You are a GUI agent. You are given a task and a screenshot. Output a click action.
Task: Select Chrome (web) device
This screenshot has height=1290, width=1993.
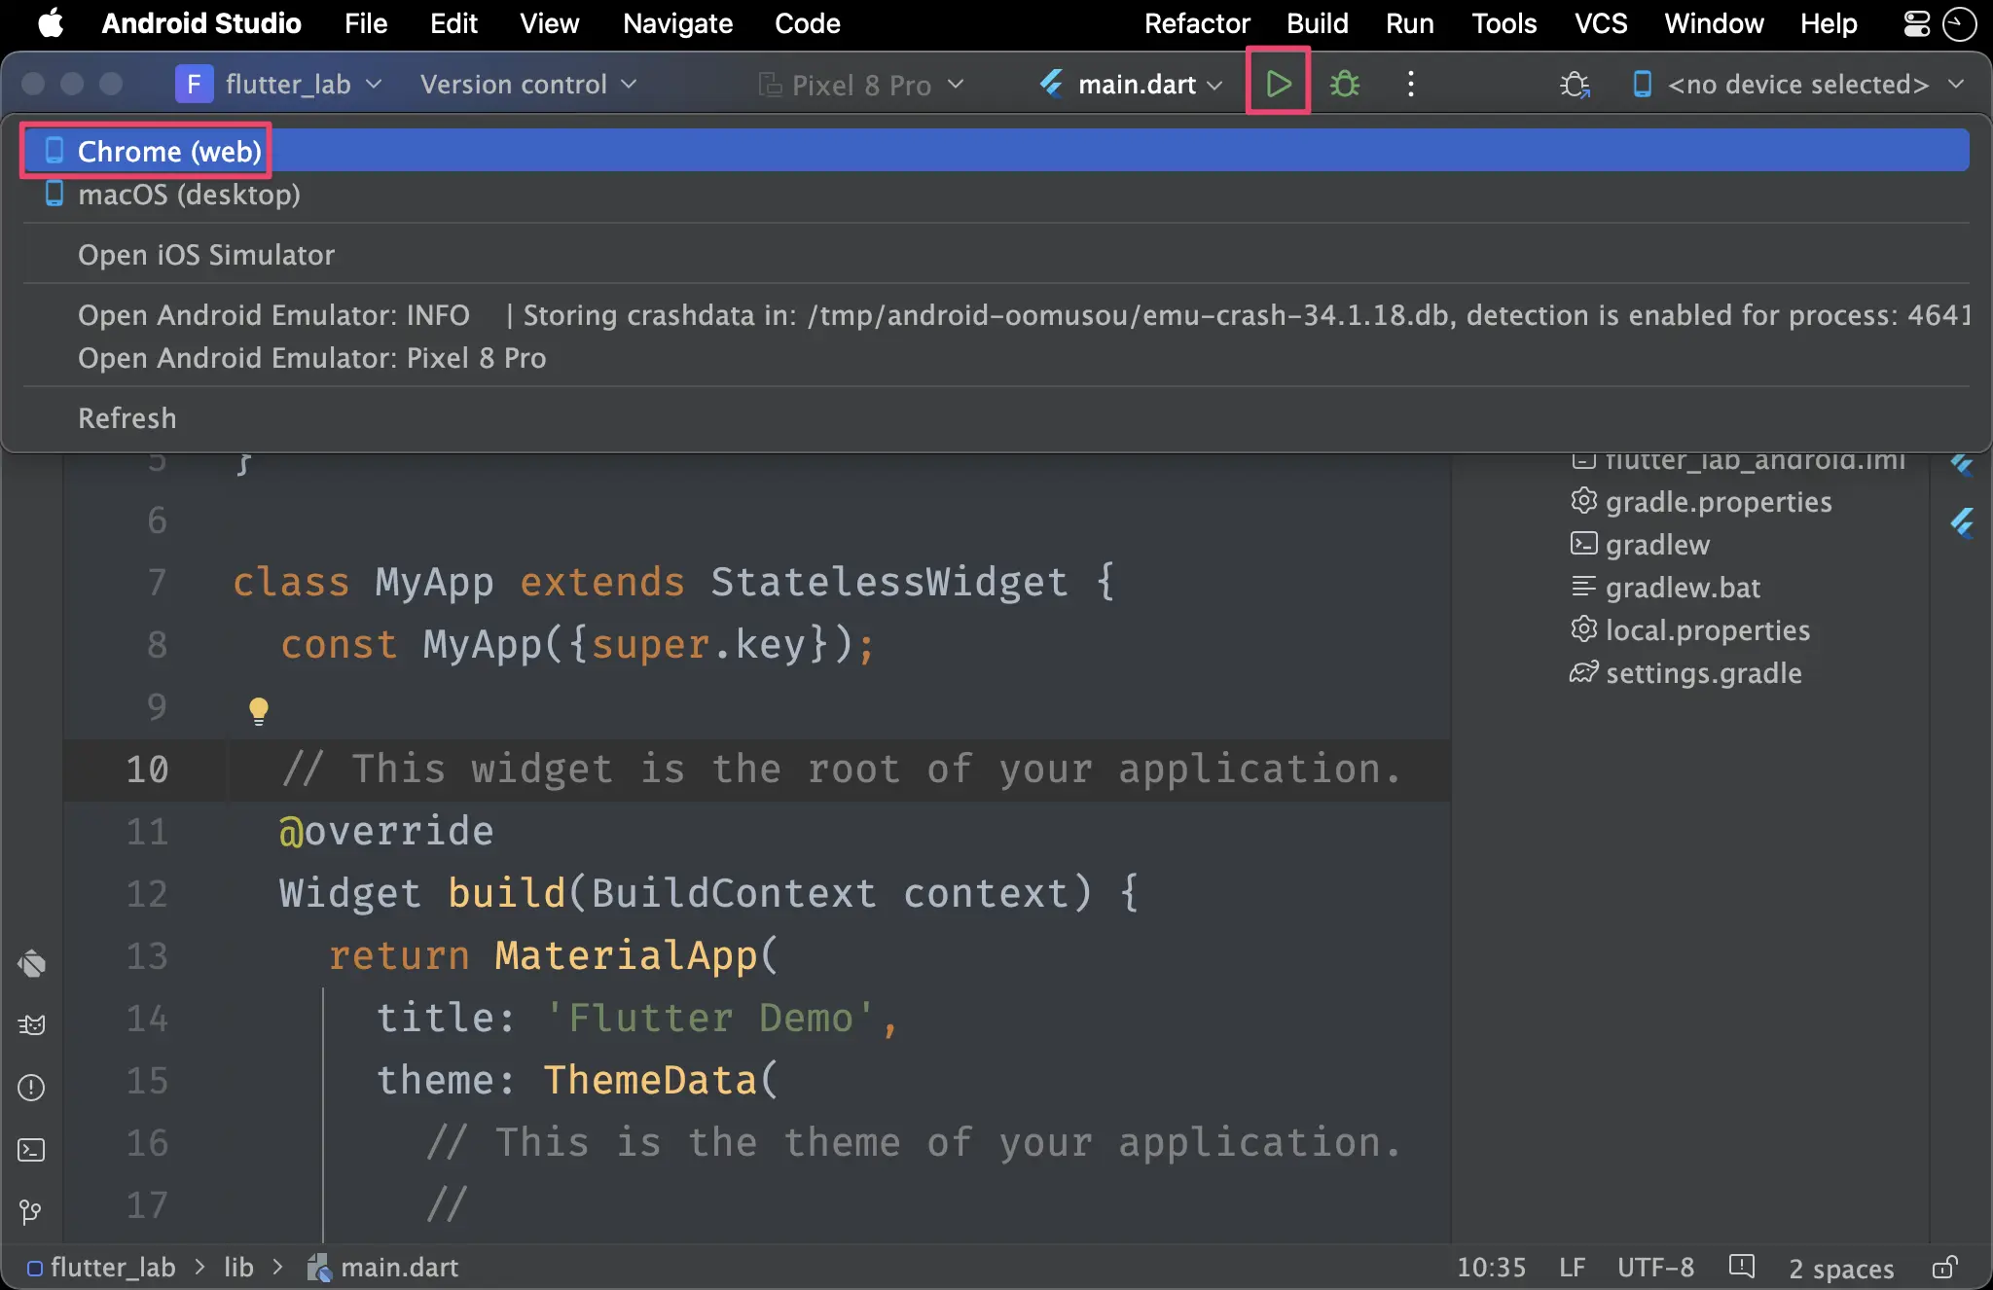coord(996,151)
